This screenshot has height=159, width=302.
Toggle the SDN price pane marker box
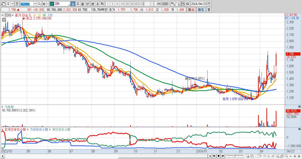tap(2, 15)
